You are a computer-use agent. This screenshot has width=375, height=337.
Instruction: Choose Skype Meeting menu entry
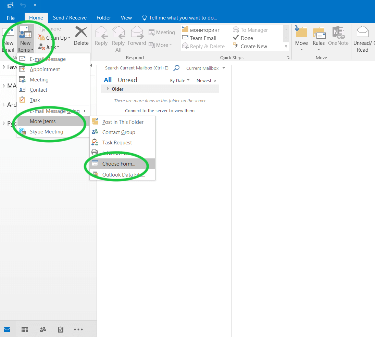[x=53, y=132]
